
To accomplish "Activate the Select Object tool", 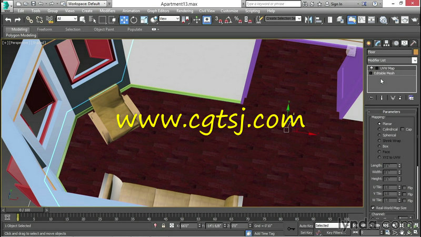I will click(x=83, y=19).
